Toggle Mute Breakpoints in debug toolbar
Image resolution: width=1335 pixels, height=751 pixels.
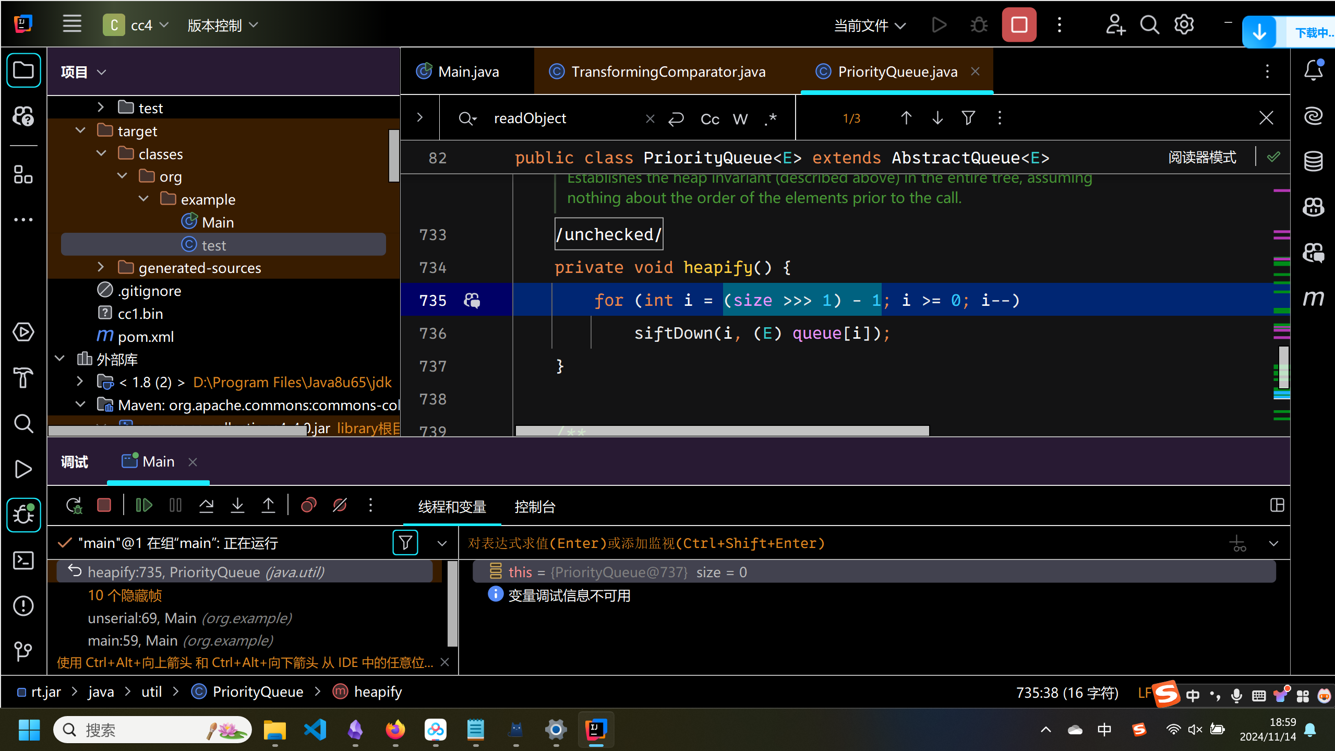(340, 505)
